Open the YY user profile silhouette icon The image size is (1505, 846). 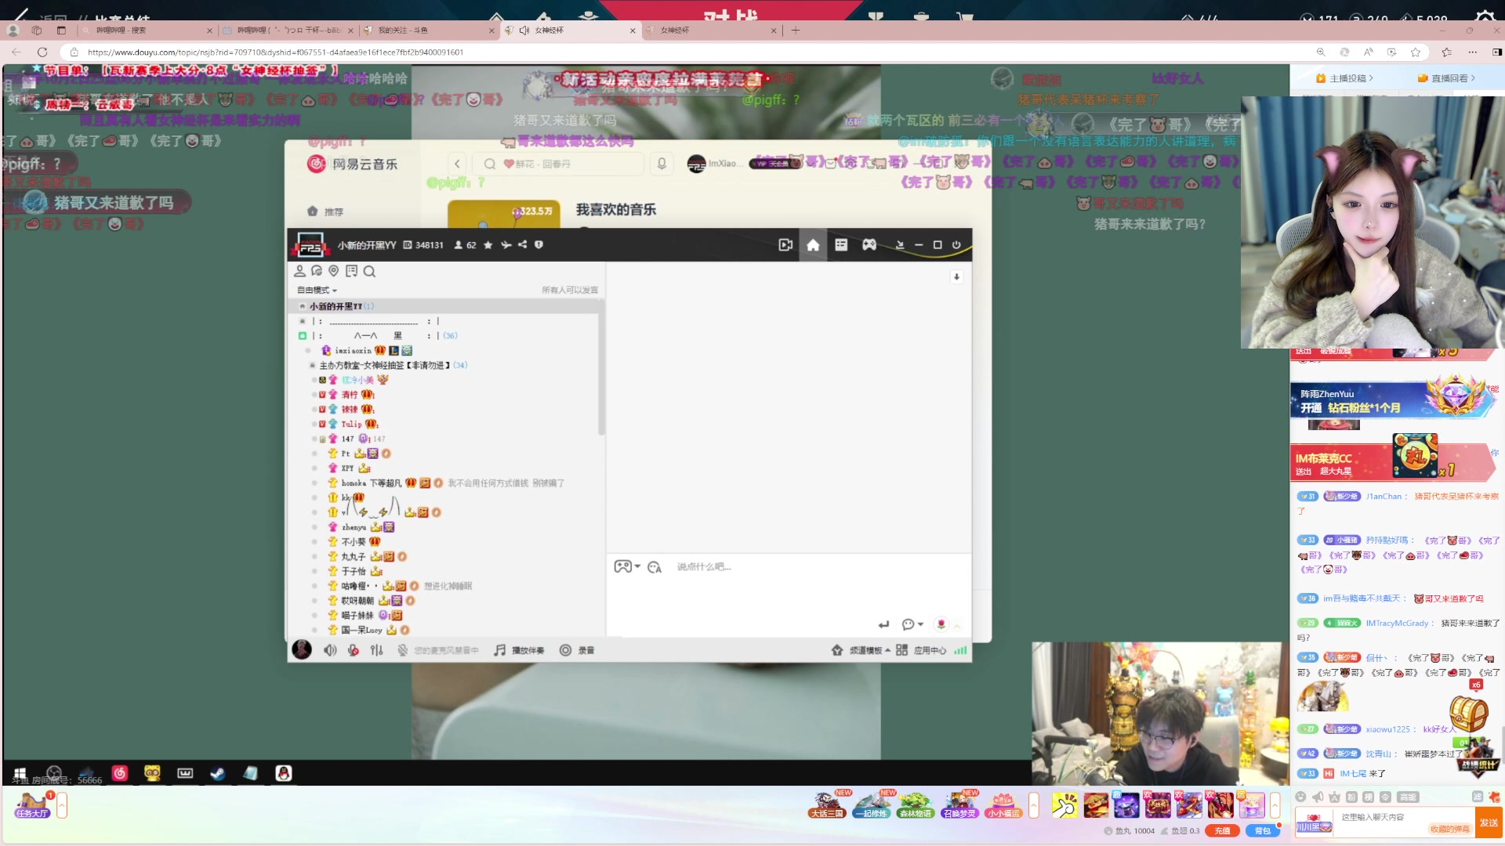(x=299, y=271)
